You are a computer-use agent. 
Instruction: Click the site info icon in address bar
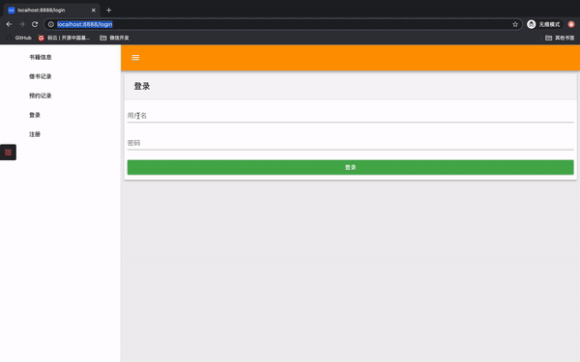click(51, 24)
